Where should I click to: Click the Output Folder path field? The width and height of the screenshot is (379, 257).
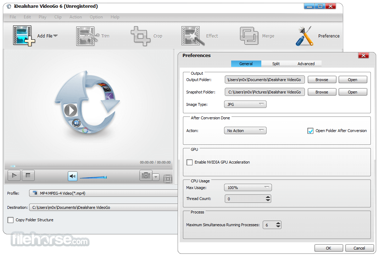click(x=265, y=80)
